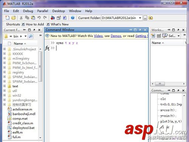Follow the Video link
Screen dimensions: 189x142
pyautogui.click(x=98, y=36)
